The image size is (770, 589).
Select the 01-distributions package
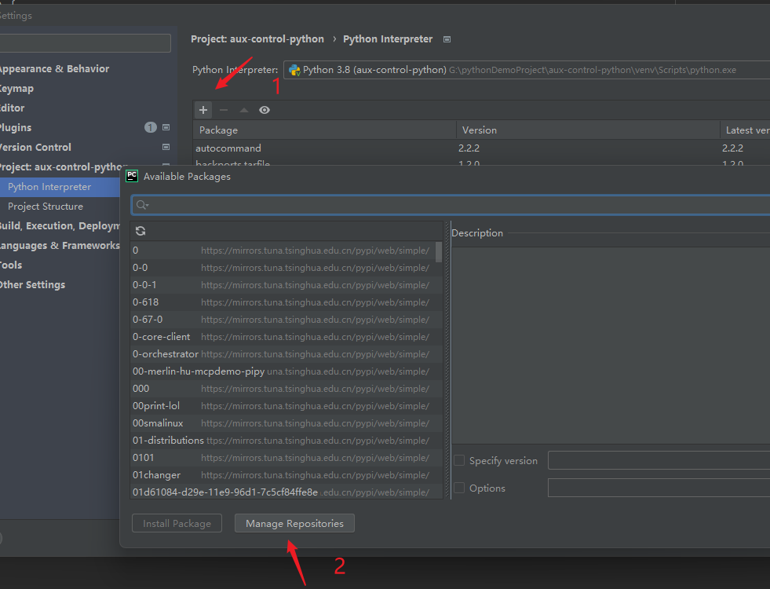[x=286, y=440]
